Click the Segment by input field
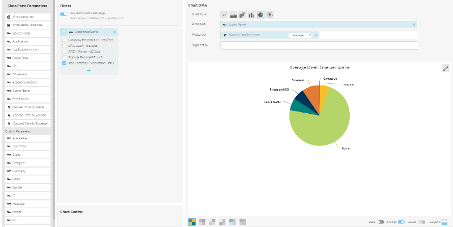Screen dimensions: 453x227 tap(319, 45)
